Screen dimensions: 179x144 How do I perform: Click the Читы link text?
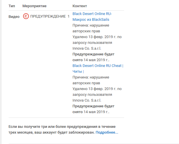point(77,72)
